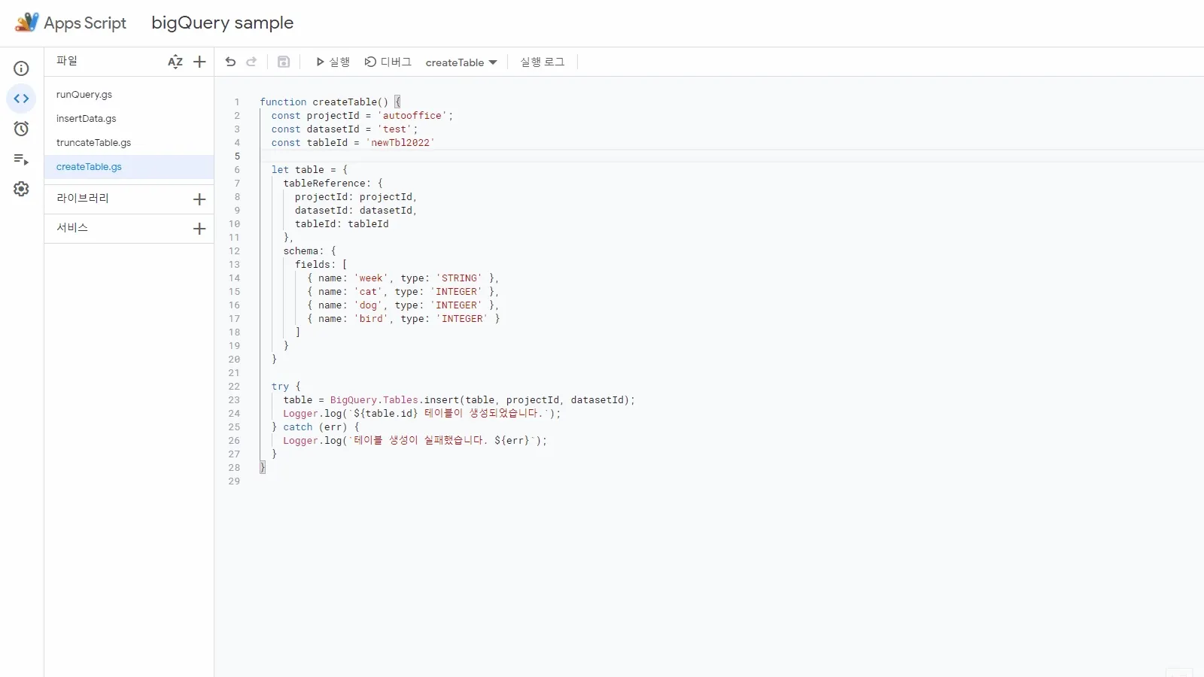Open the project overview info icon
Screen dimensions: 1204x677
pos(21,68)
